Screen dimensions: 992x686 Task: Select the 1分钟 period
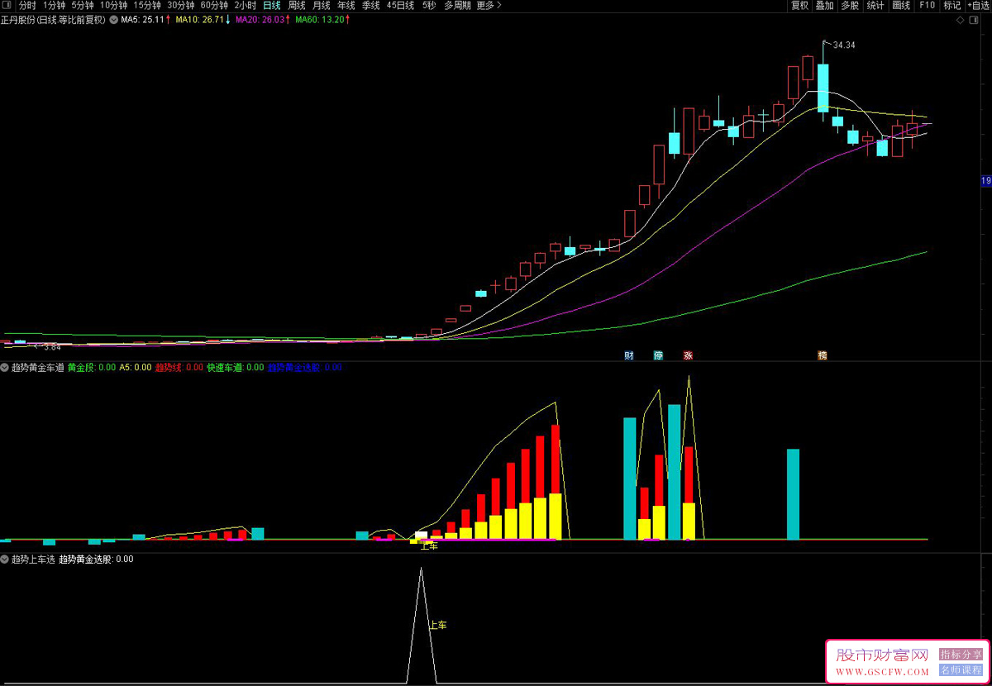(54, 5)
